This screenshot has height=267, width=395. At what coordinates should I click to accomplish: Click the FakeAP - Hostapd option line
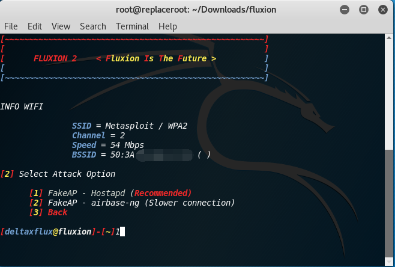[110, 193]
